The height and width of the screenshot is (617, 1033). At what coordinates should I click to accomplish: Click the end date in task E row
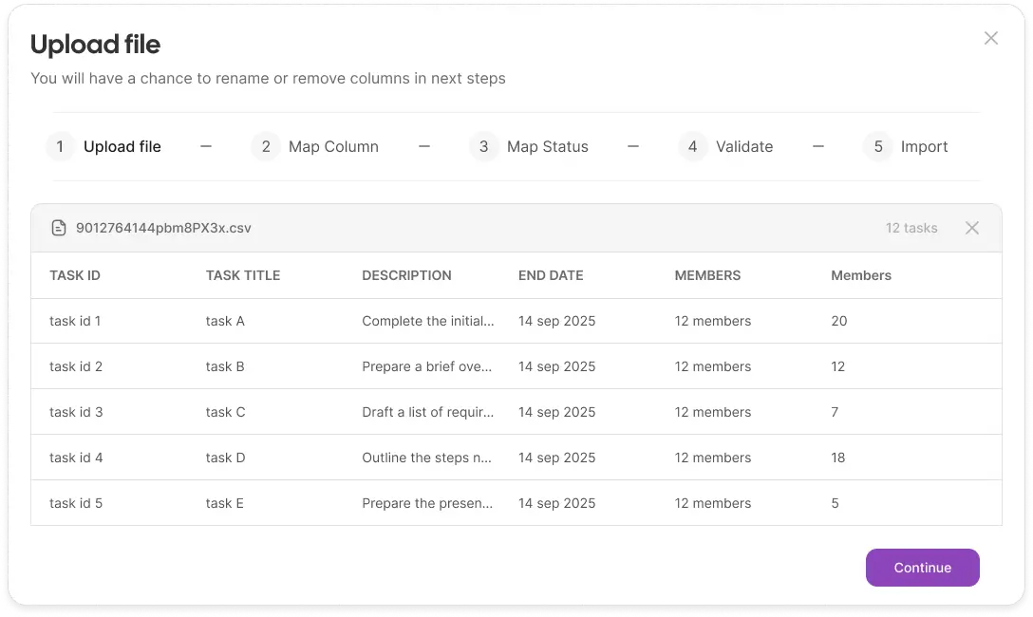point(556,502)
